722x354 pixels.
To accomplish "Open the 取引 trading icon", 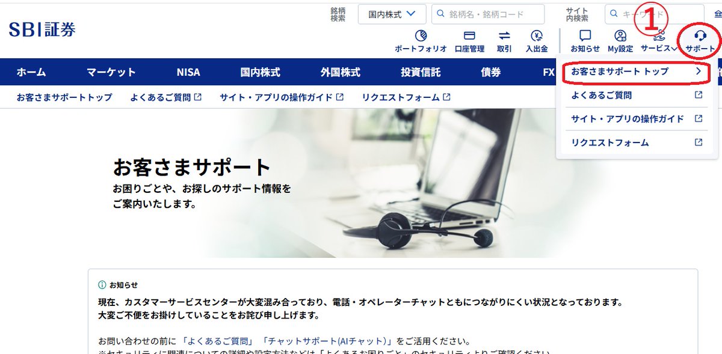I will tap(504, 41).
